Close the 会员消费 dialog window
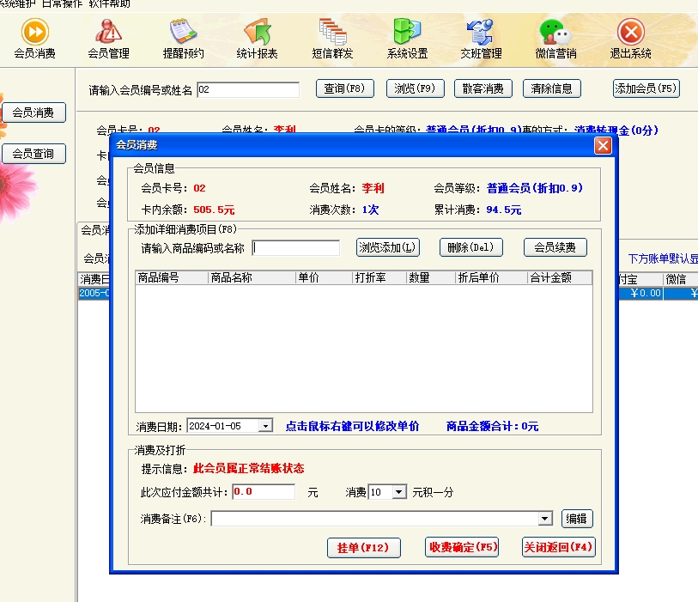The image size is (698, 602). pyautogui.click(x=603, y=145)
